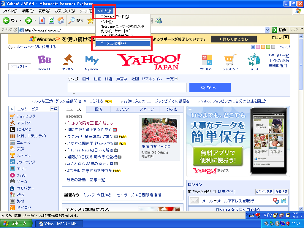Click the IME keyboard icon in language bar
This screenshot has height=228, width=304.
252,216
